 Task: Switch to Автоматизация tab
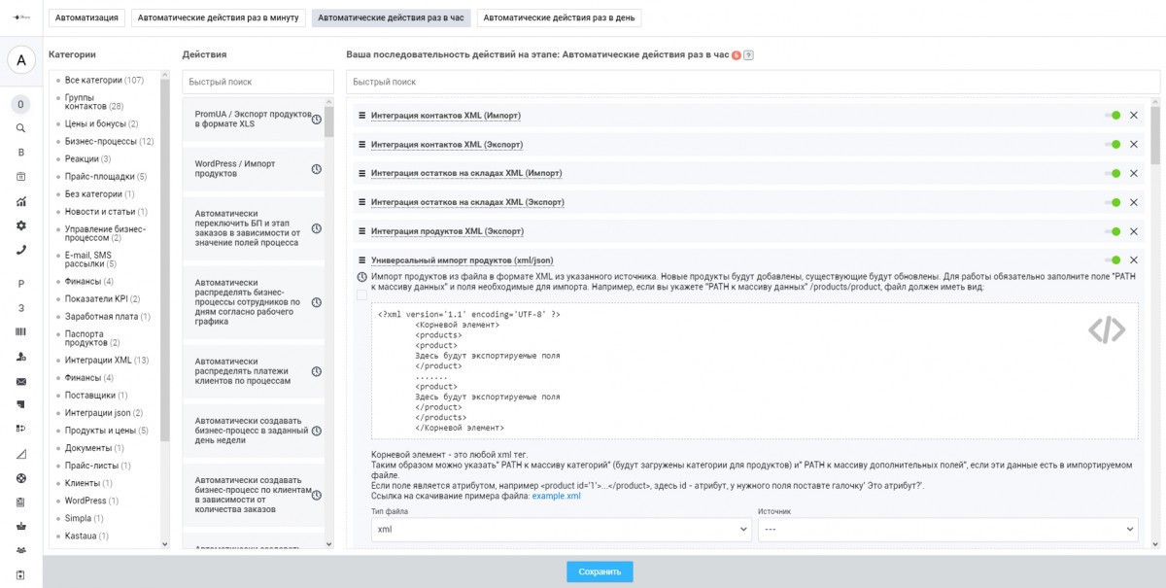click(x=87, y=17)
